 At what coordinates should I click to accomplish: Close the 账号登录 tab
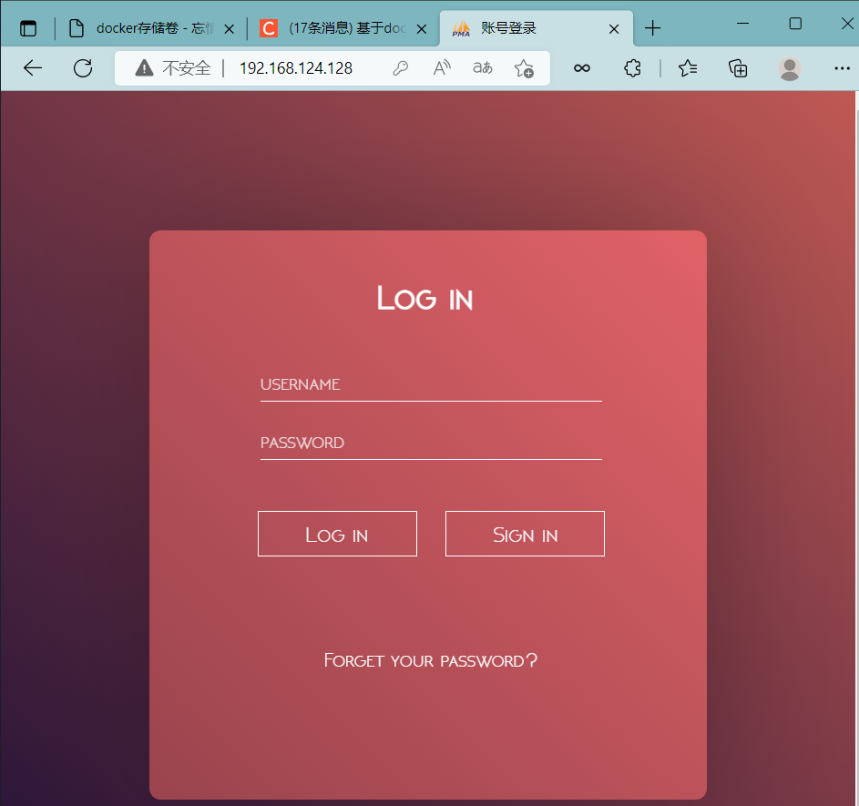pos(614,29)
